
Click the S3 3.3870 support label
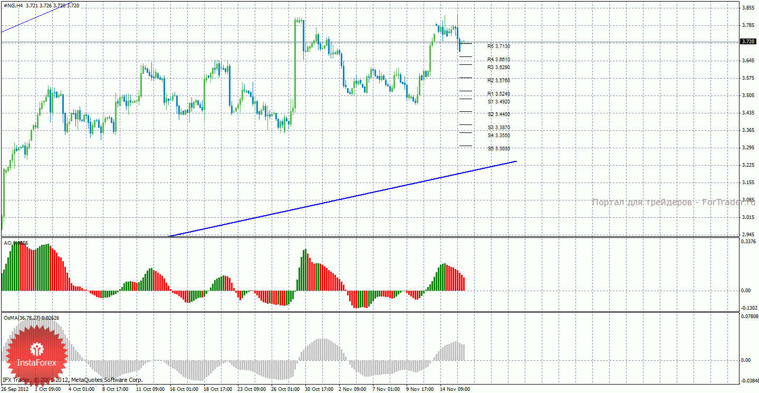tap(498, 128)
